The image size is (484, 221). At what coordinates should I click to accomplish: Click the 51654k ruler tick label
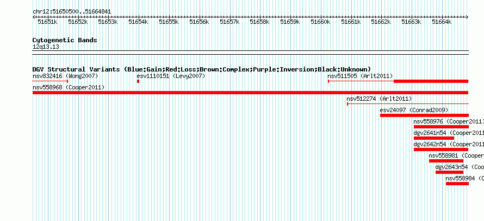pyautogui.click(x=138, y=22)
